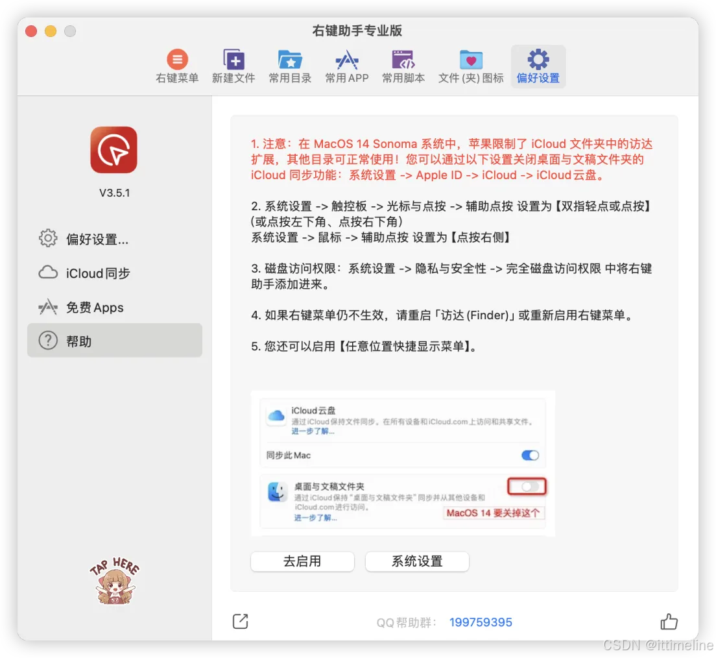Minimize the window with yellow button
This screenshot has width=716, height=658.
pos(51,31)
